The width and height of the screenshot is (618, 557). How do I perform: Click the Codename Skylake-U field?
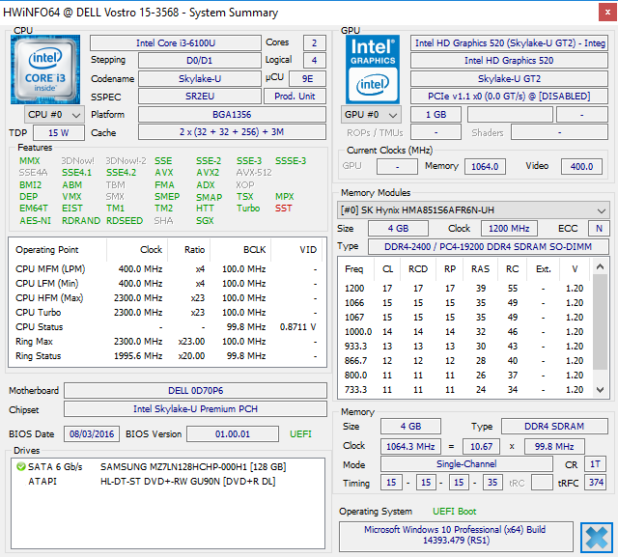pyautogui.click(x=200, y=79)
